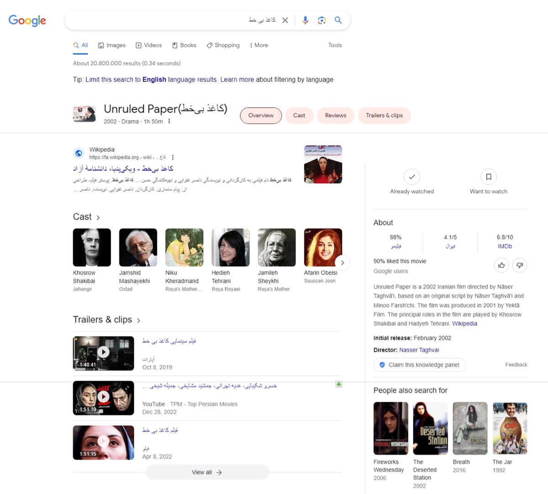Open the Wikipedia movie poster thumbnail
This screenshot has width=548, height=494.
point(323,164)
